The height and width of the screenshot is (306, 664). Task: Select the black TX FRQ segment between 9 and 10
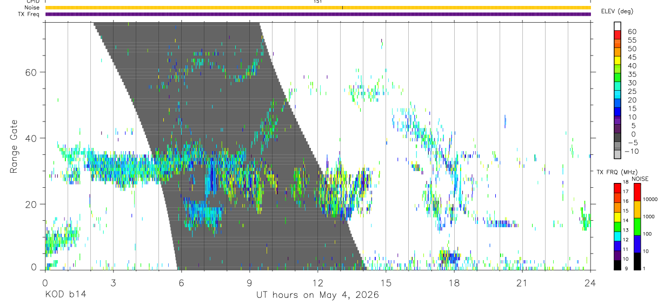point(617,264)
